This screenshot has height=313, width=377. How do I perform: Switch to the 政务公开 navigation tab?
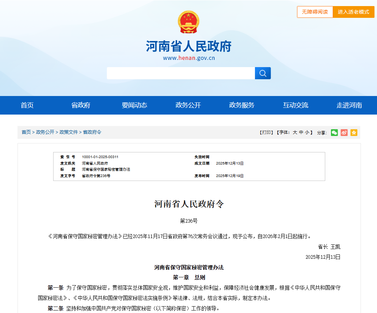coord(188,105)
